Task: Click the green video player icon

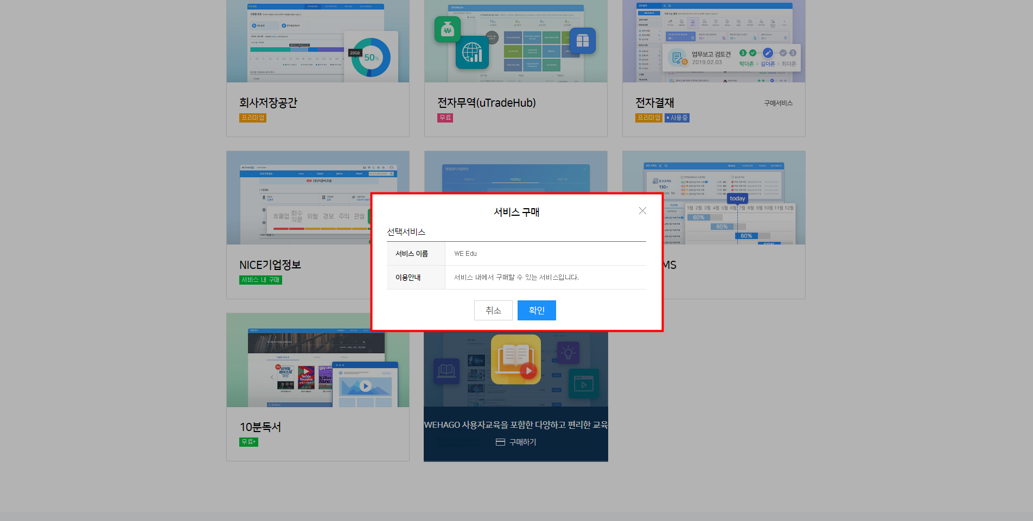Action: (x=583, y=384)
